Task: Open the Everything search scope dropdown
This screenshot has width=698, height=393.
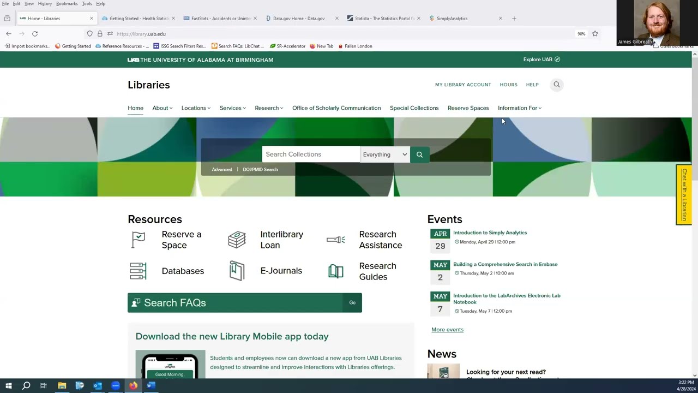Action: (x=385, y=154)
